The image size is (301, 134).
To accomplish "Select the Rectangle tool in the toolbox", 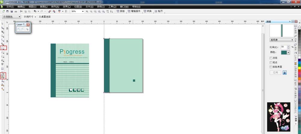I will [x=3, y=48].
